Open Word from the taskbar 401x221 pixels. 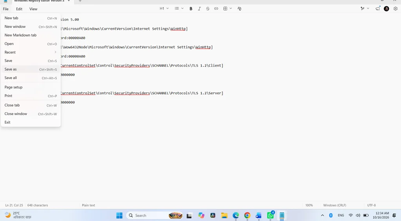click(x=258, y=216)
